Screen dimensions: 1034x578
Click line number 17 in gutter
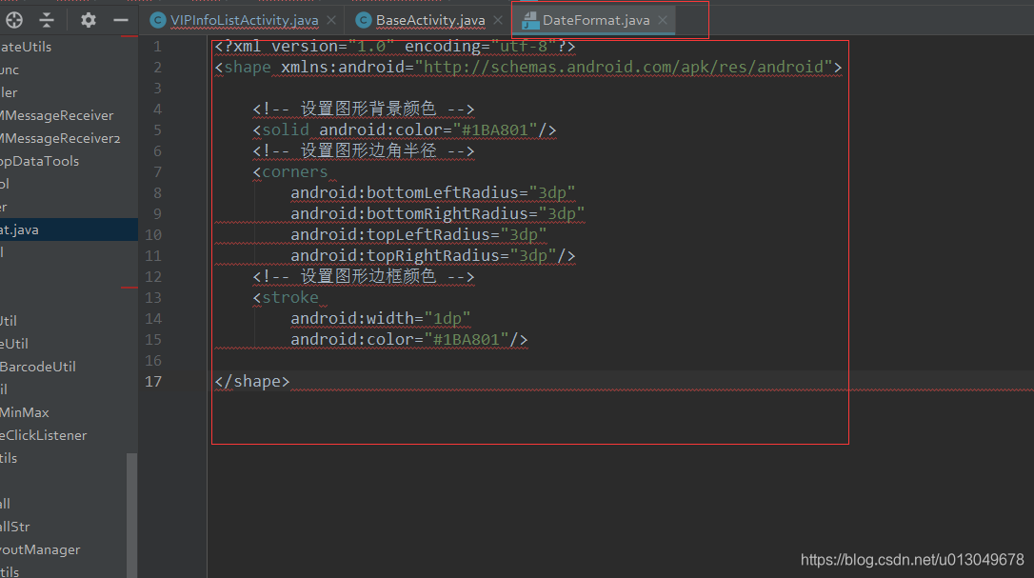153,382
